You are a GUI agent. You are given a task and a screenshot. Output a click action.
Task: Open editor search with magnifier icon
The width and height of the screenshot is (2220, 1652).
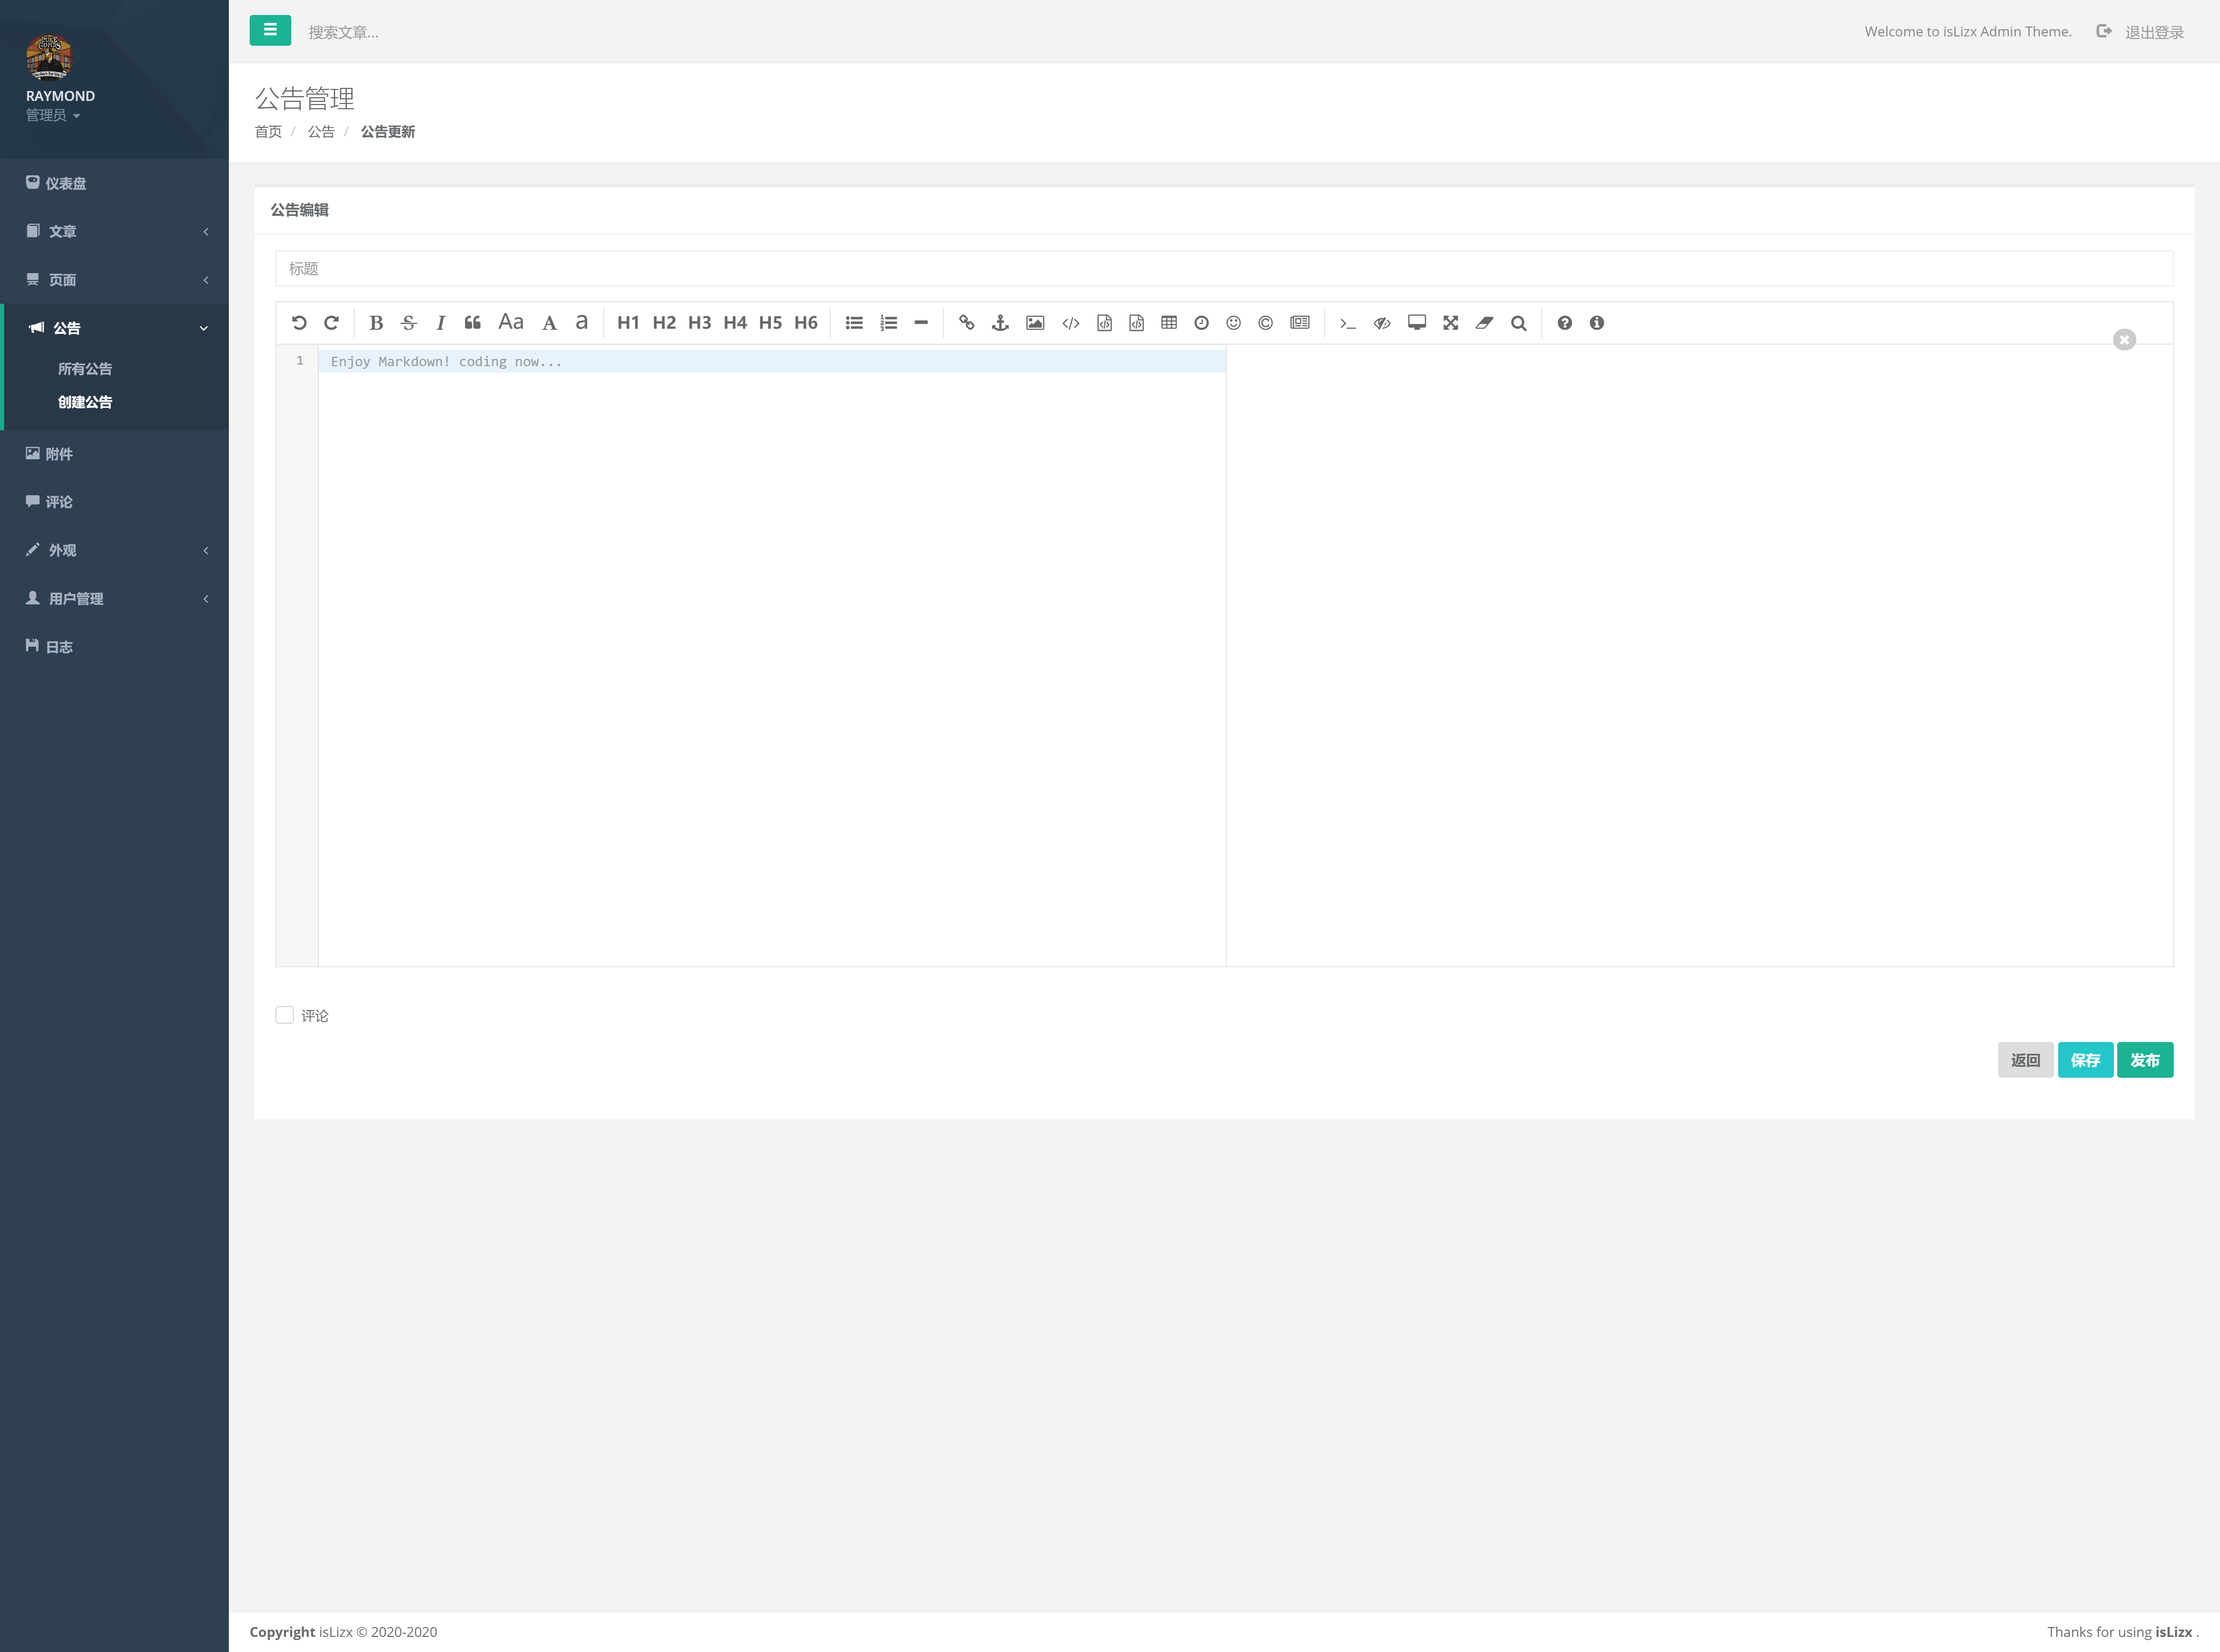(1518, 323)
